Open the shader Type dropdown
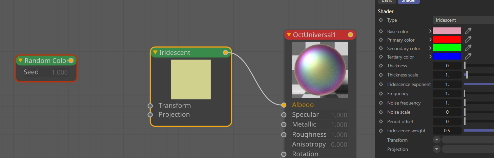Viewport: 494px width, 158px height. coord(463,20)
